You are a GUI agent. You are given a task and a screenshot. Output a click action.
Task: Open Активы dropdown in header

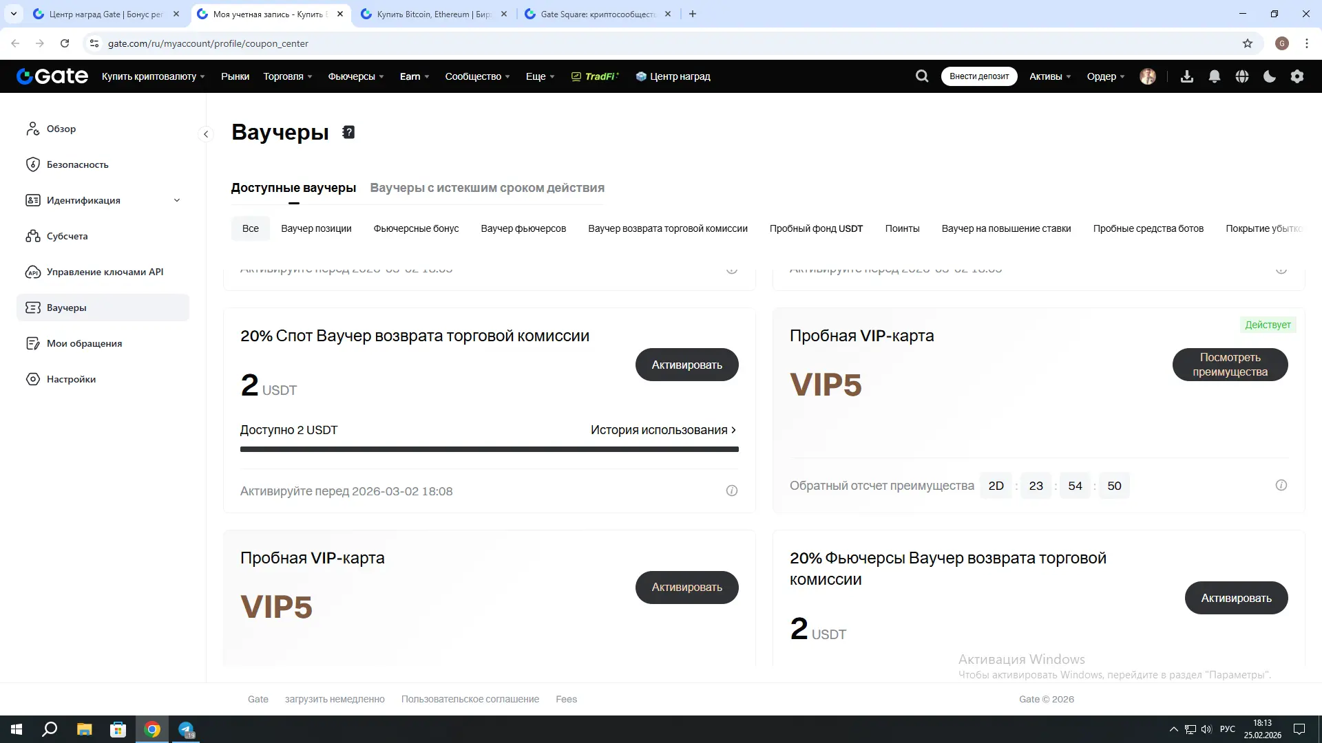1050,76
